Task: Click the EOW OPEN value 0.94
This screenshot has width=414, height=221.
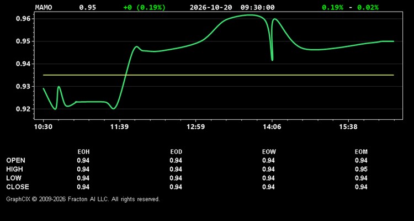Action: point(268,160)
